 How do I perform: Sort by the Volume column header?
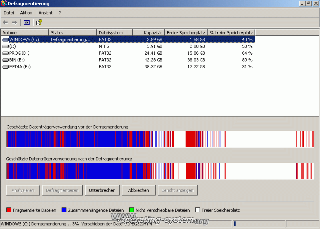25,33
